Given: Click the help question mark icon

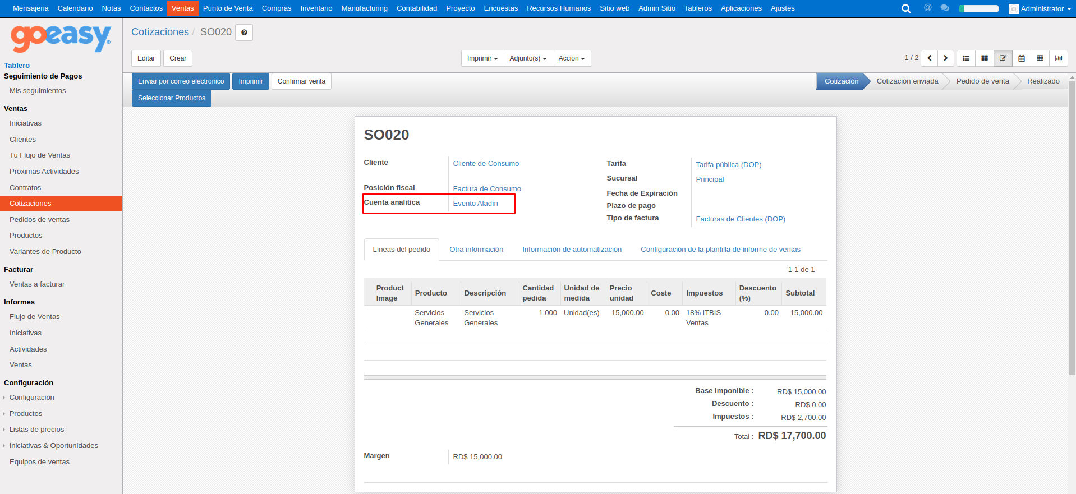Looking at the screenshot, I should pos(244,33).
